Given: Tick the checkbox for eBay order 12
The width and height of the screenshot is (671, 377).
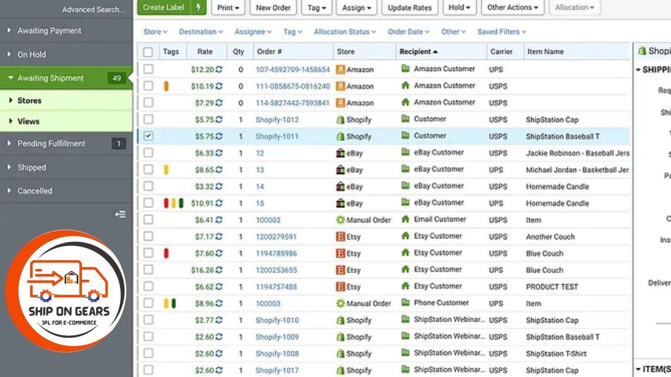Looking at the screenshot, I should tap(149, 153).
